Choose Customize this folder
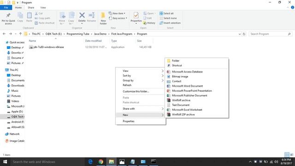The width and height of the screenshot is (295, 166). pyautogui.click(x=141, y=91)
